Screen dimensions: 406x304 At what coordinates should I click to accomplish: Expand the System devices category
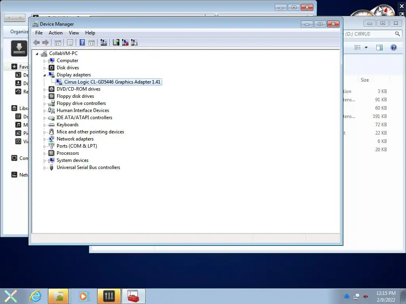(44, 161)
